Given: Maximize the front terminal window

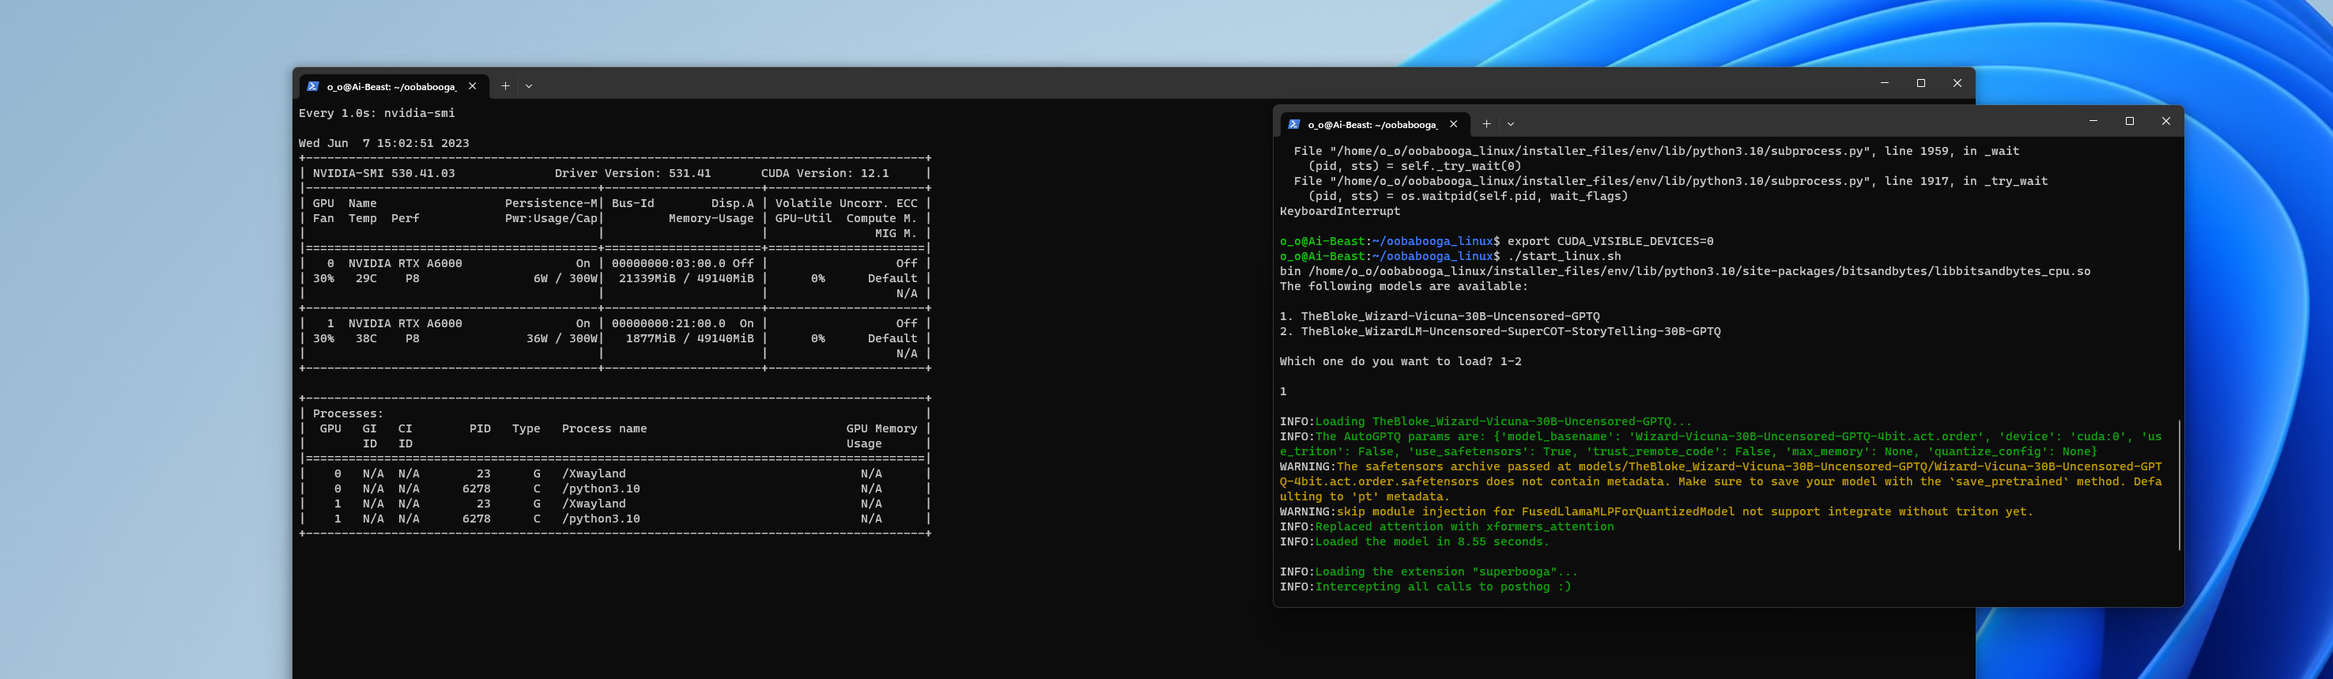Looking at the screenshot, I should click(x=2129, y=121).
